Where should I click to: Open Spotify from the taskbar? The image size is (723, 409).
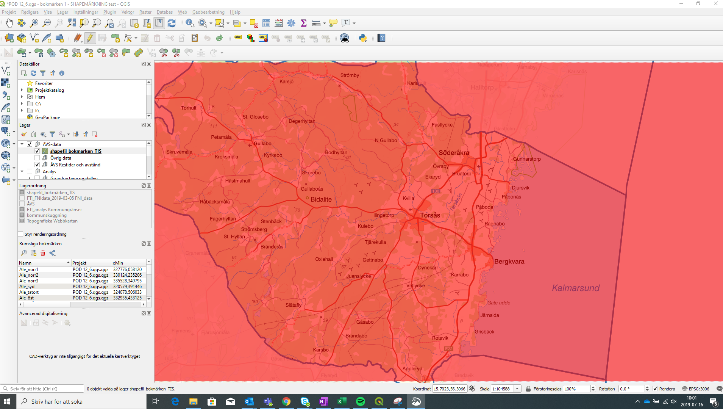tap(360, 401)
